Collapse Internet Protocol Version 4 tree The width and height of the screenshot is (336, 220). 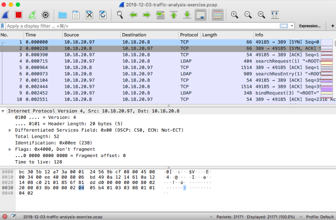(x=3, y=111)
